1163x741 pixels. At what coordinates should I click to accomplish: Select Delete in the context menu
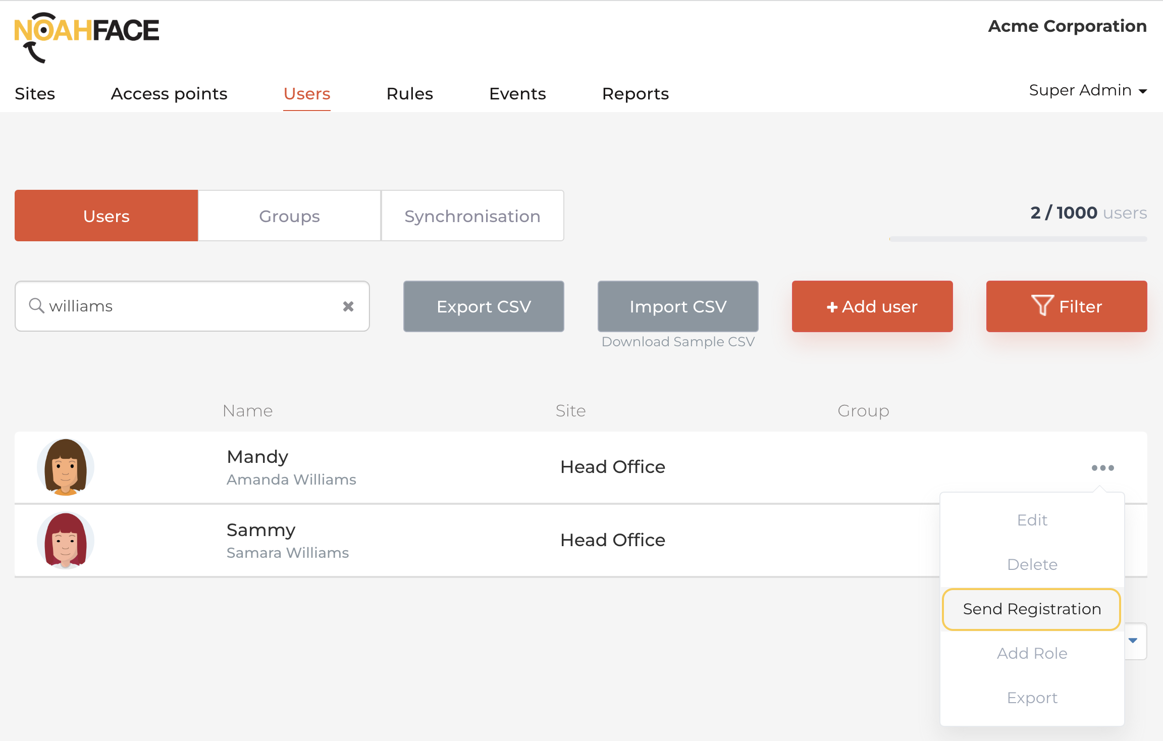coord(1032,564)
